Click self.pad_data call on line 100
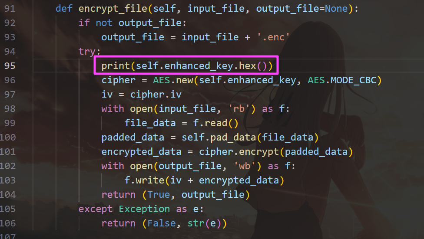 click(219, 137)
